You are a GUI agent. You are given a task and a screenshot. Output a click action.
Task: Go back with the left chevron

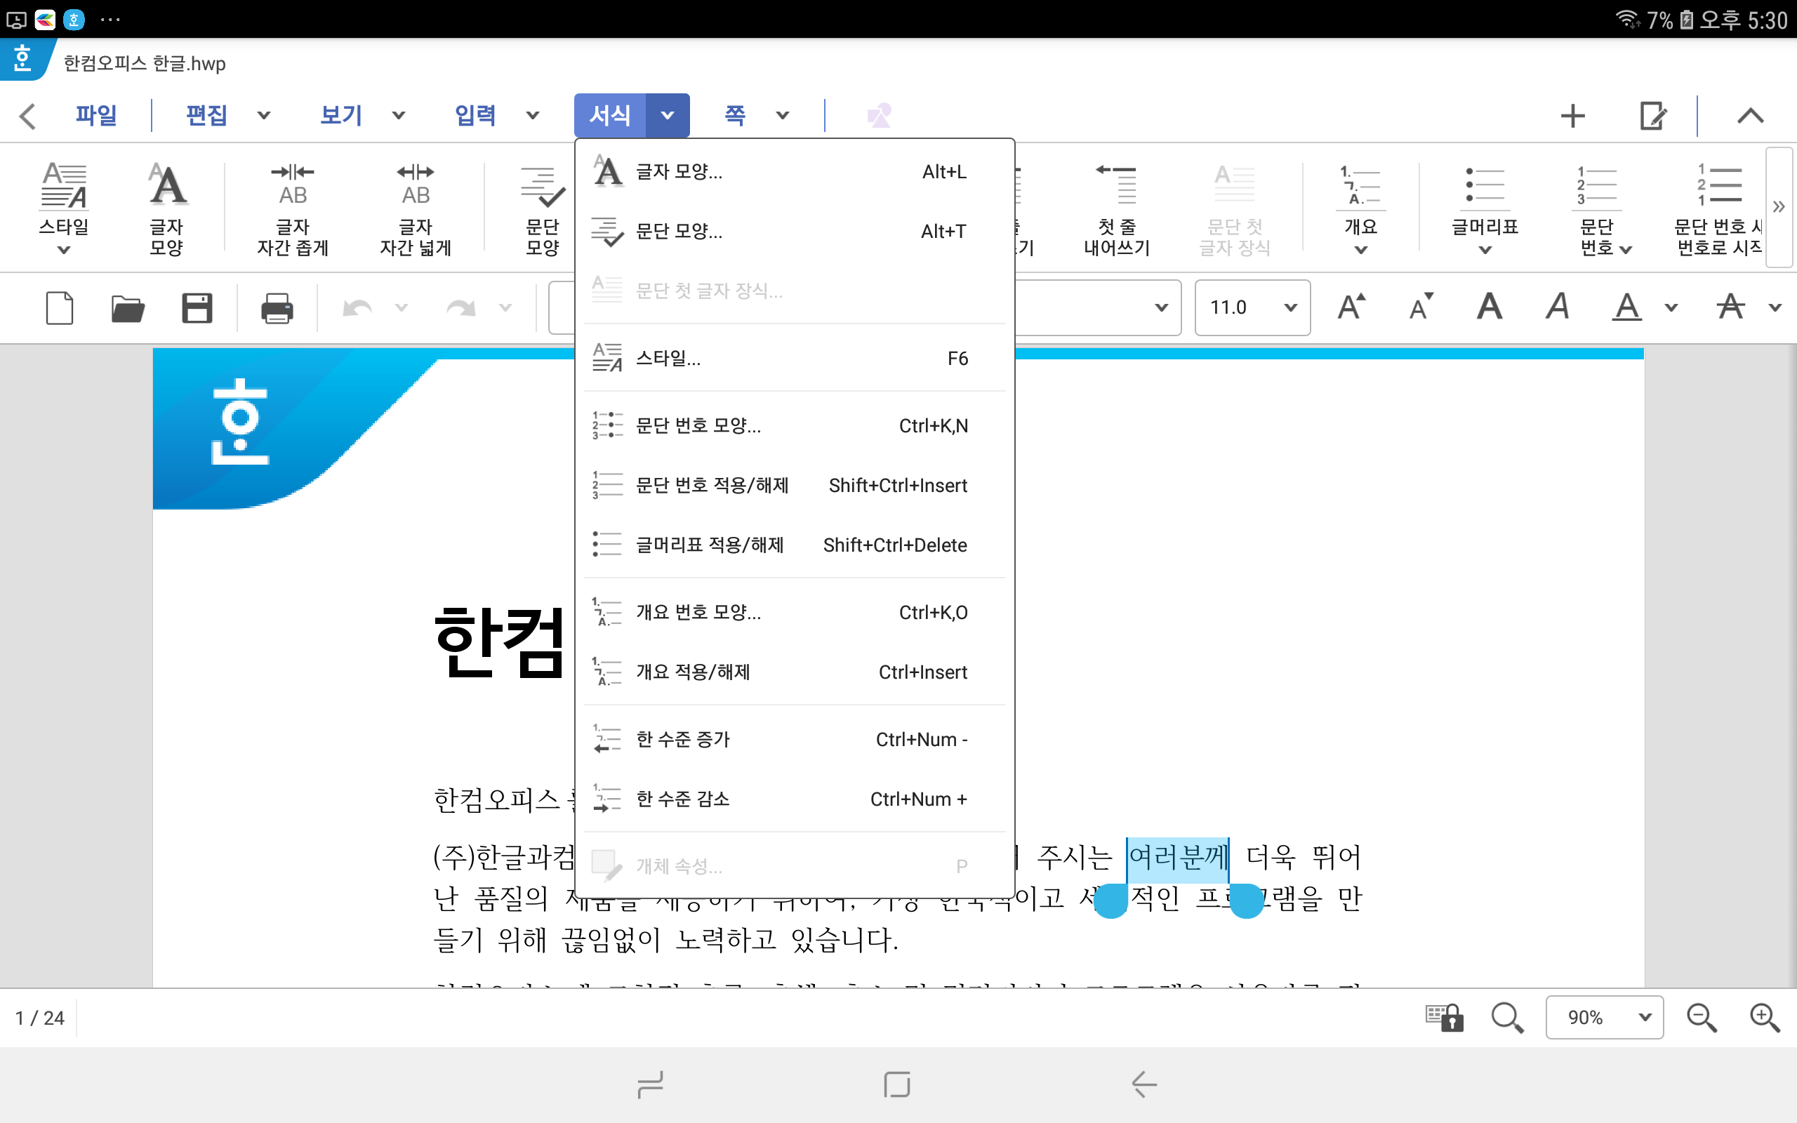tap(27, 116)
